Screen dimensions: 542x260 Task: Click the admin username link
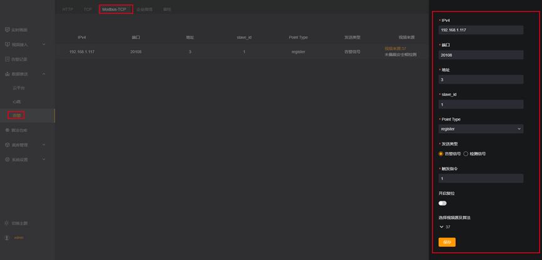pos(19,237)
